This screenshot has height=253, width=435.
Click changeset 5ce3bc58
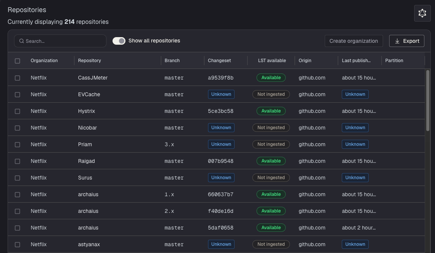click(221, 111)
